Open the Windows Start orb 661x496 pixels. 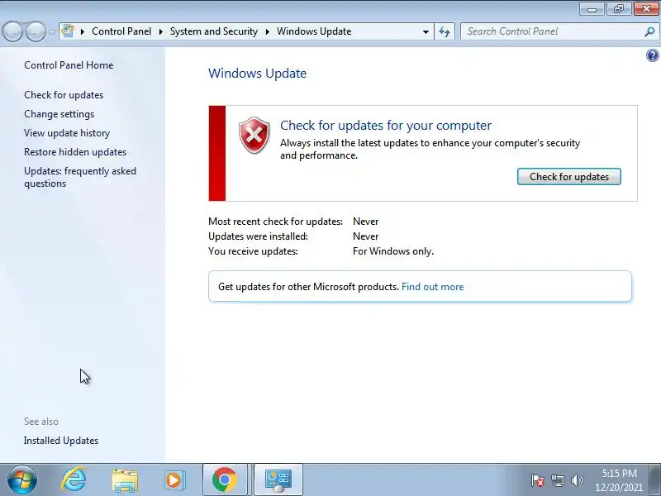[x=22, y=479]
